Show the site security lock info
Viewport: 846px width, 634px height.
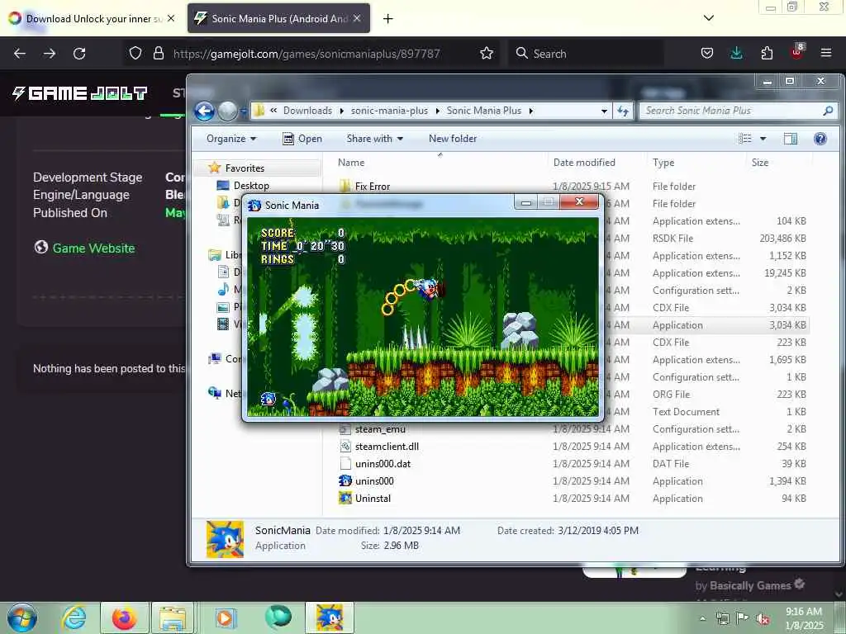pyautogui.click(x=158, y=54)
